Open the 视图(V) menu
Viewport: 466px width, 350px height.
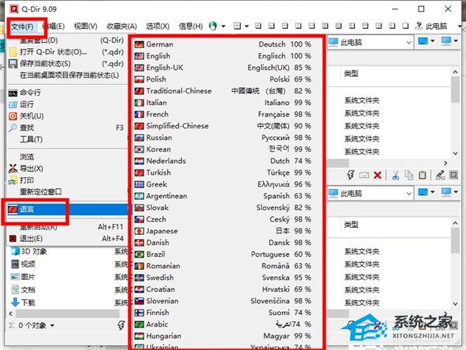[x=85, y=26]
